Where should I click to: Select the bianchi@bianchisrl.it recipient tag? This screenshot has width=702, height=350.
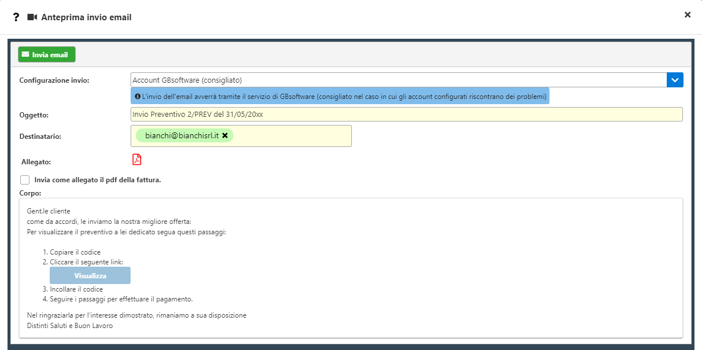coord(184,135)
